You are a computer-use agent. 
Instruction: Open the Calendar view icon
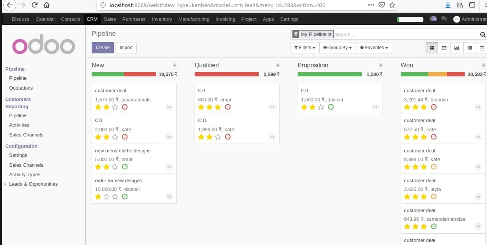click(482, 47)
